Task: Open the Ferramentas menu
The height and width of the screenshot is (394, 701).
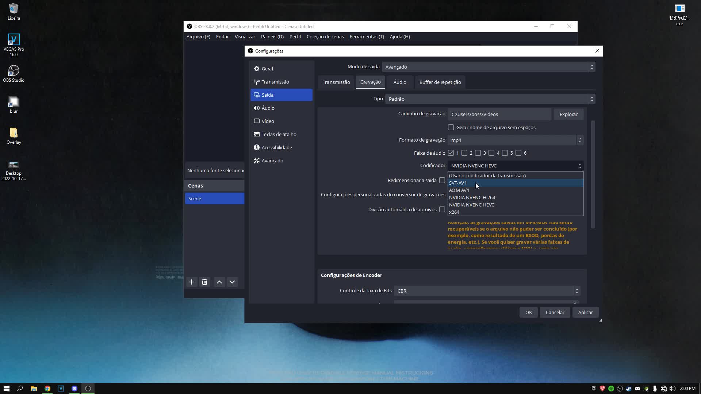Action: click(x=367, y=36)
